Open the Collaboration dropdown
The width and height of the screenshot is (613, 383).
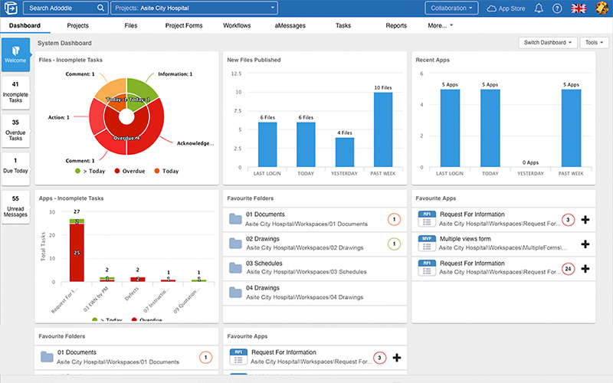click(451, 8)
